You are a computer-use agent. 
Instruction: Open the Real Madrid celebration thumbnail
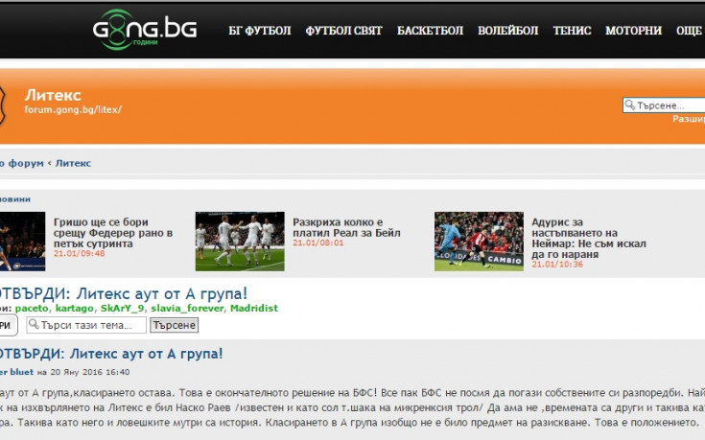coord(240,242)
